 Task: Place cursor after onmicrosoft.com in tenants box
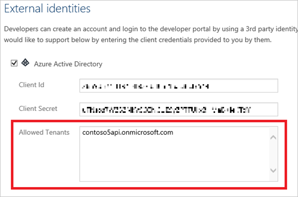click(x=174, y=132)
